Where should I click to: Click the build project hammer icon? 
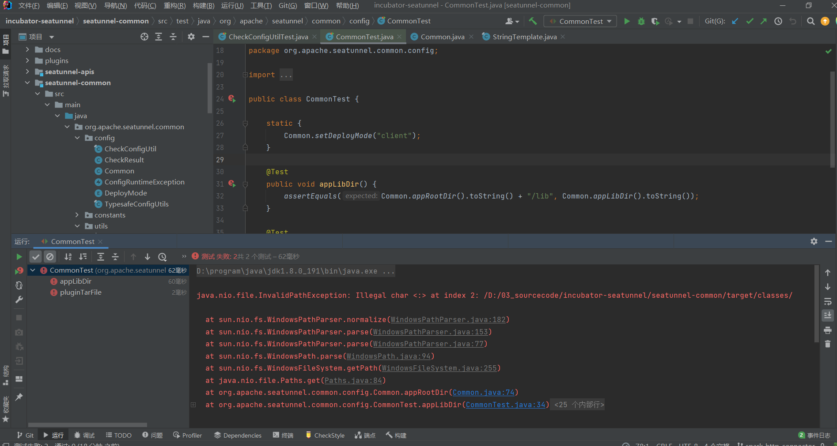pyautogui.click(x=533, y=21)
